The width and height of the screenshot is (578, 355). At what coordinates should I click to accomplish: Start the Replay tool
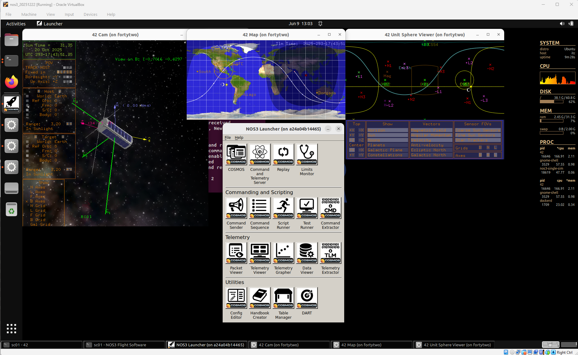click(283, 154)
